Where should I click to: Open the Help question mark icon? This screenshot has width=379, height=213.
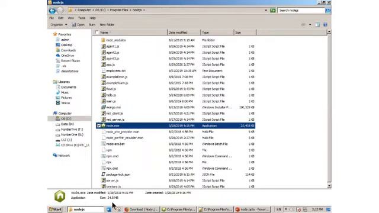[x=325, y=25]
